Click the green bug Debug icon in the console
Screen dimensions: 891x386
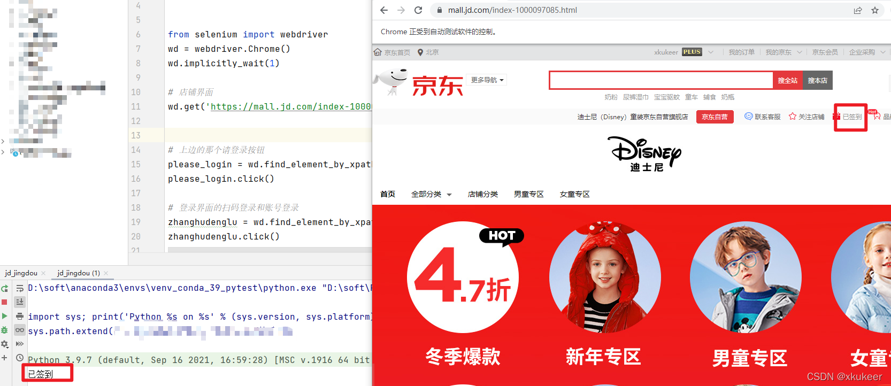(5, 330)
